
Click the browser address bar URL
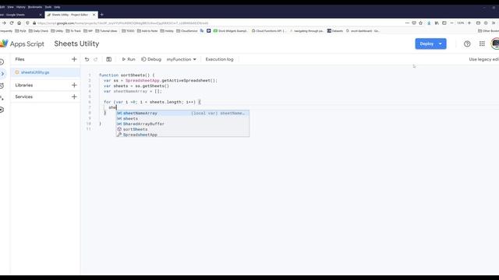pos(123,23)
